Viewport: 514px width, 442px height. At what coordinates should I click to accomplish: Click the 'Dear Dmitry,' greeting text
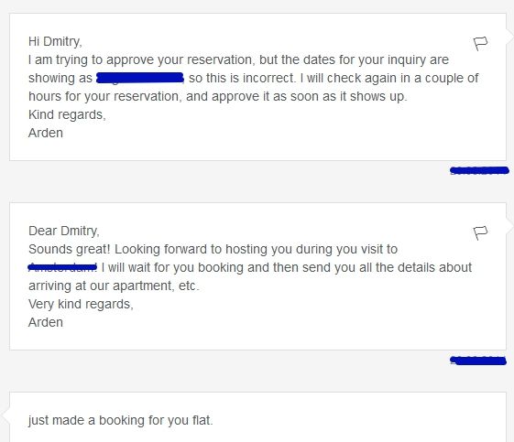pyautogui.click(x=64, y=231)
